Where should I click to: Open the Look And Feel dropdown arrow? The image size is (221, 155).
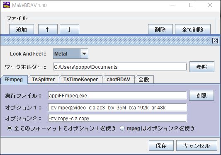84,54
